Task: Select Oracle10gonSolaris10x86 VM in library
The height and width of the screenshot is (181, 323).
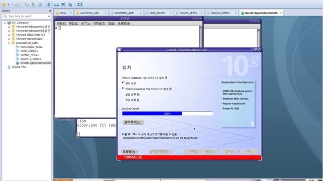Action: [35, 63]
